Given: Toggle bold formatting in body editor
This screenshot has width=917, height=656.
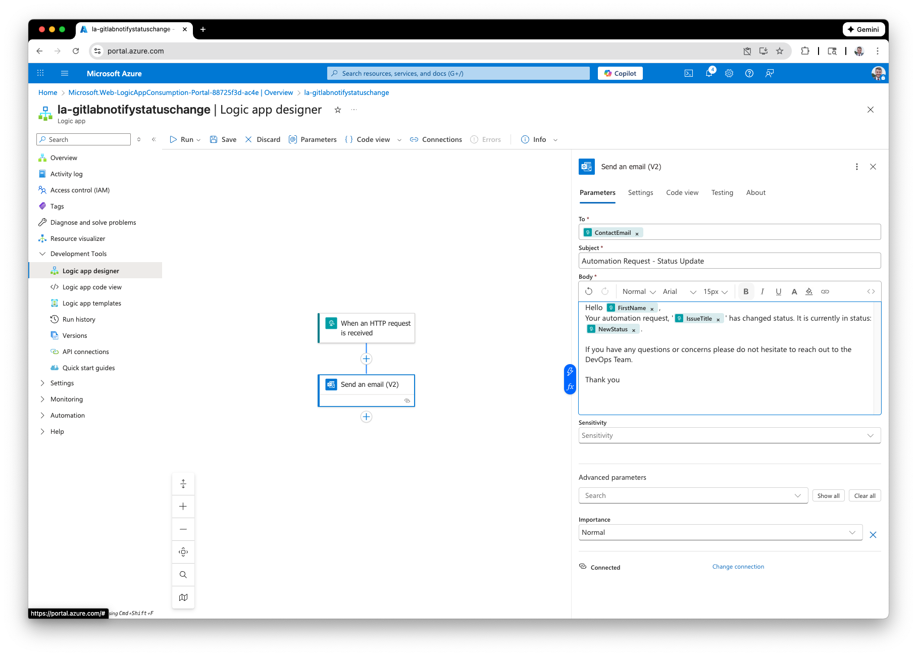Looking at the screenshot, I should (x=746, y=291).
